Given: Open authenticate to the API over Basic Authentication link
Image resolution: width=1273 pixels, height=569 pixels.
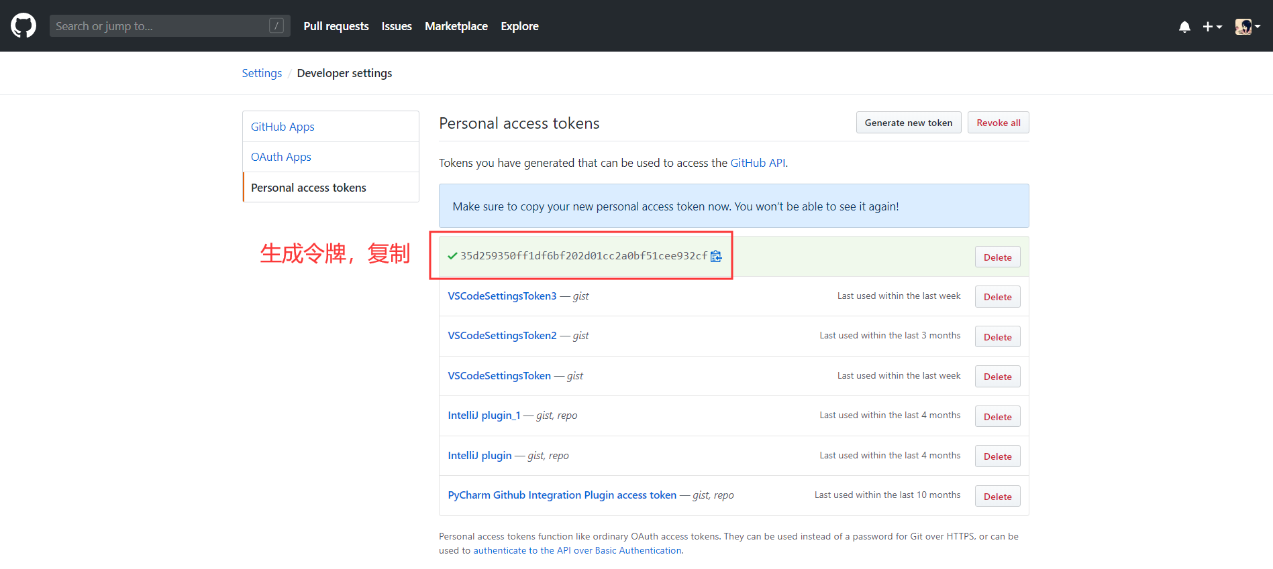Looking at the screenshot, I should coord(578,550).
